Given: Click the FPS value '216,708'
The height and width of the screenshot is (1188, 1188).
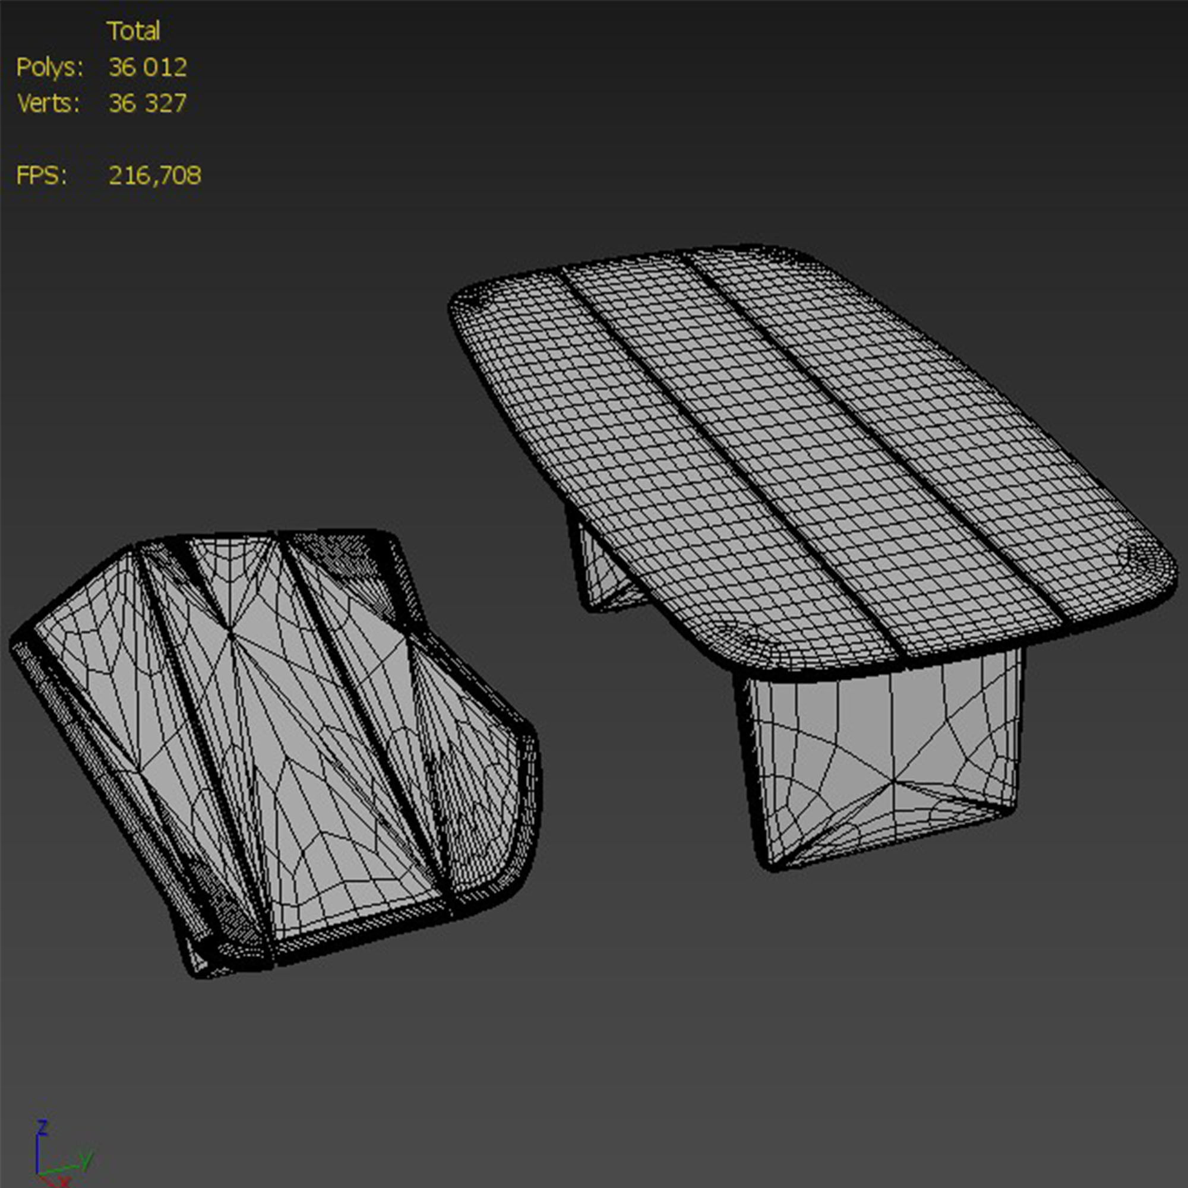Looking at the screenshot, I should pos(155,176).
